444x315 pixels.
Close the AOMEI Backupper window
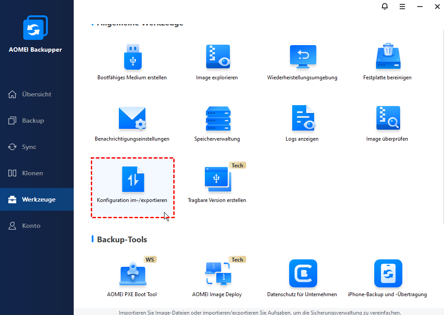[437, 7]
